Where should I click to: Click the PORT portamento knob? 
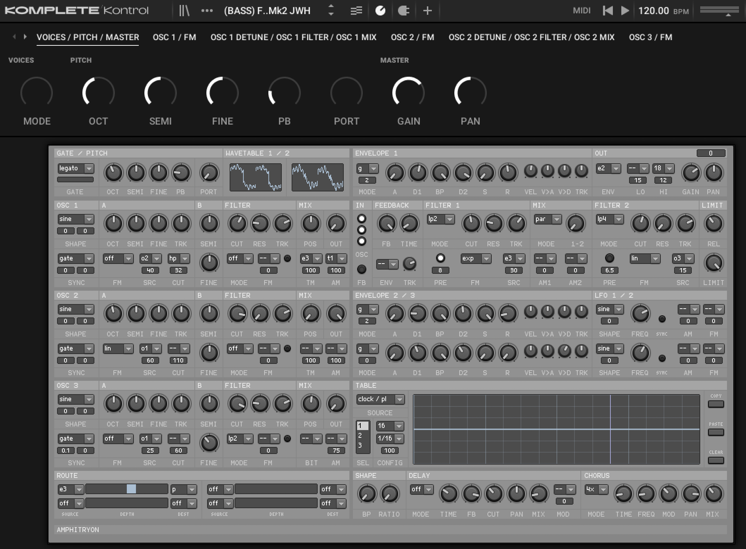(x=346, y=92)
